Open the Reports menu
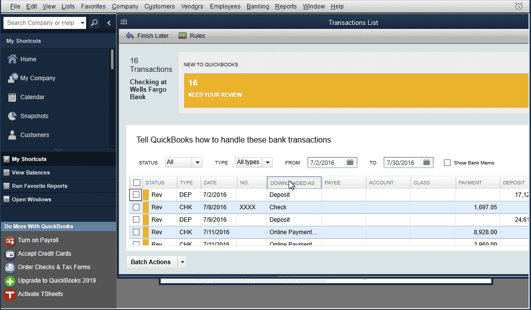The width and height of the screenshot is (531, 310). [x=286, y=6]
